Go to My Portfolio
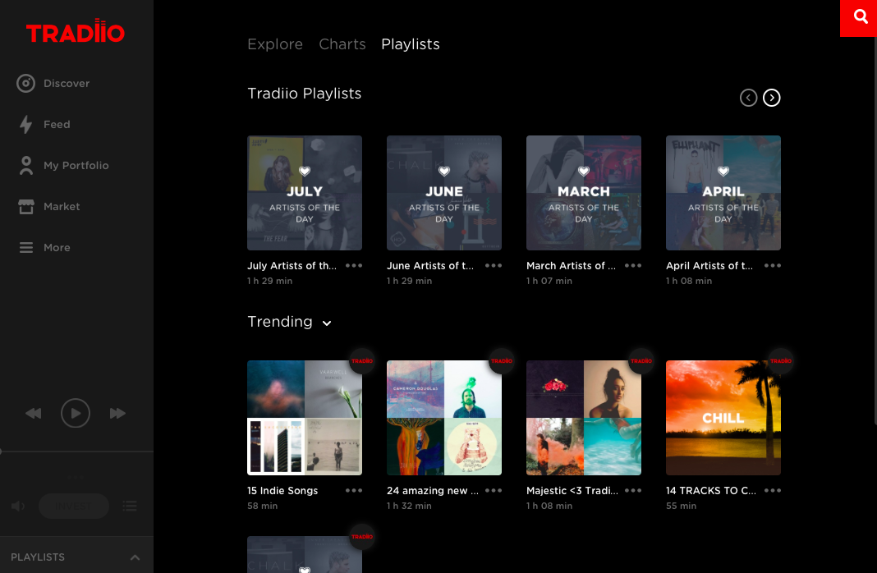Viewport: 877px width, 573px height. pyautogui.click(x=76, y=165)
